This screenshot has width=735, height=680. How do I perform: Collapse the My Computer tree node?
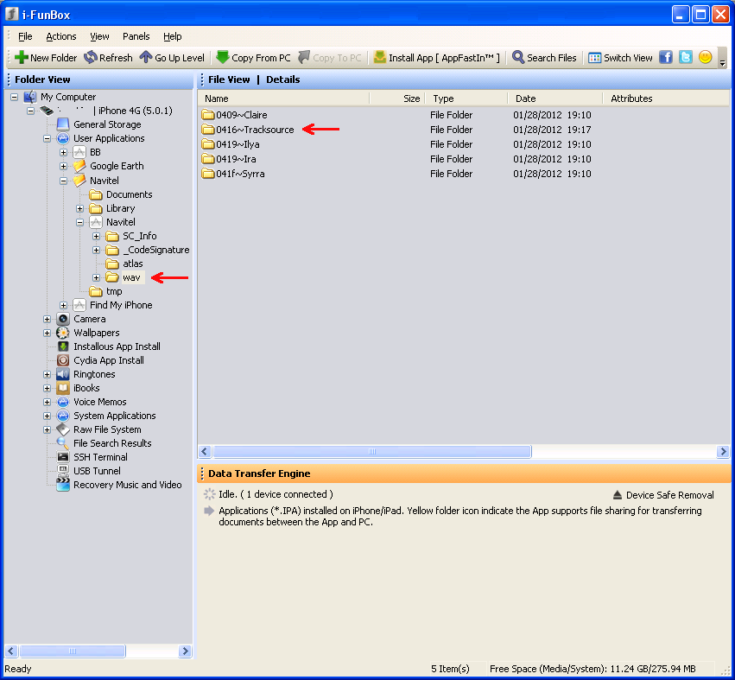[x=15, y=97]
